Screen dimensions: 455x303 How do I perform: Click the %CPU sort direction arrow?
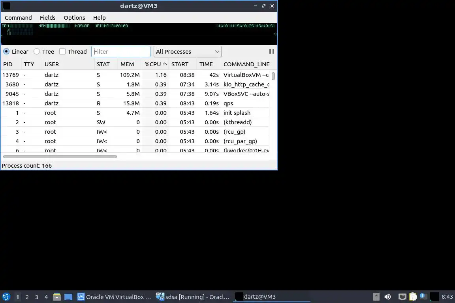[x=165, y=64]
